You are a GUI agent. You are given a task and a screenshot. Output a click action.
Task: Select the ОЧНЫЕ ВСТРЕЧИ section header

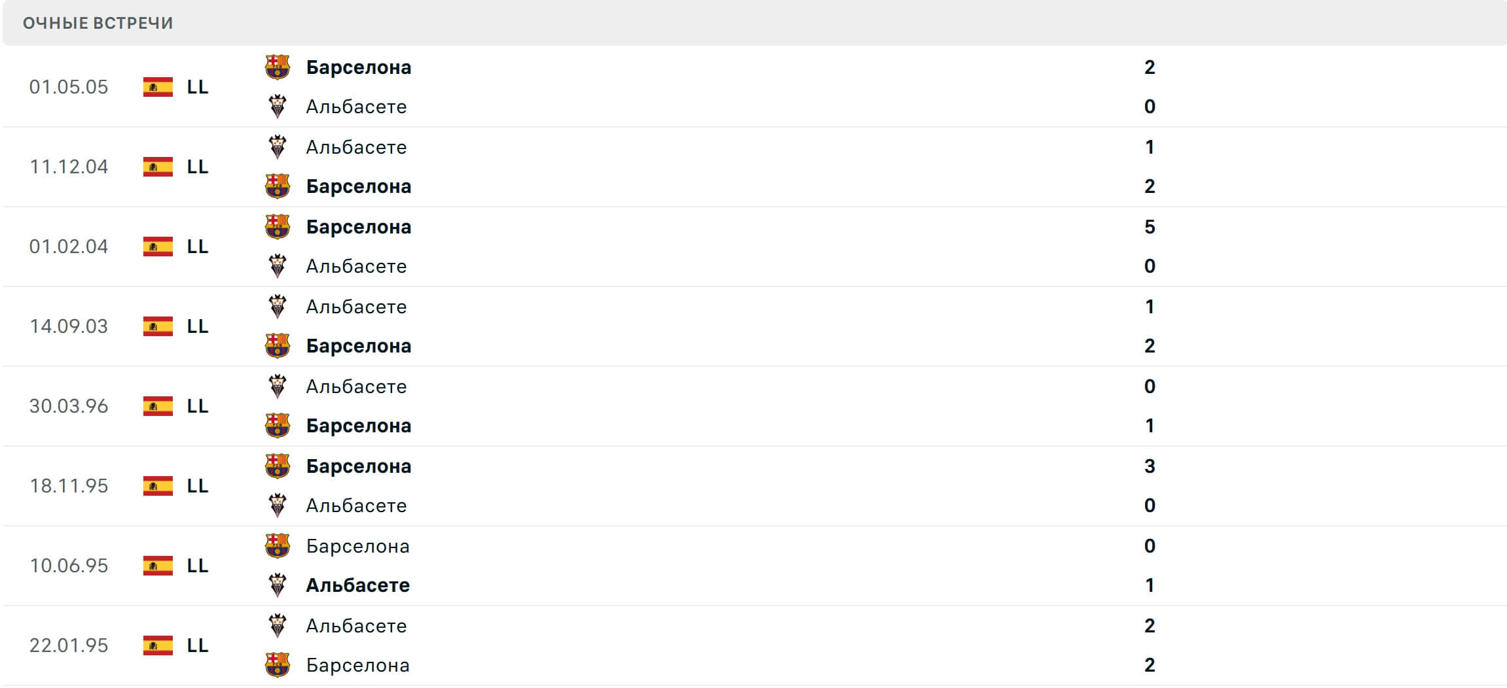click(x=97, y=23)
